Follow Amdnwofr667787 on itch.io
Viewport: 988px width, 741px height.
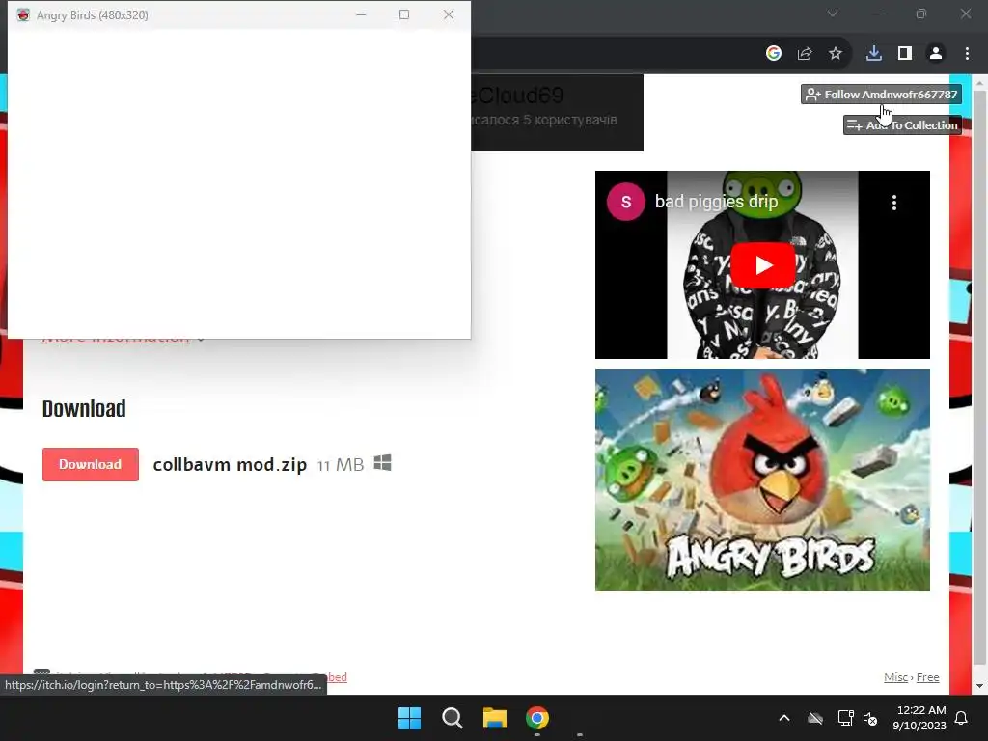(x=881, y=95)
